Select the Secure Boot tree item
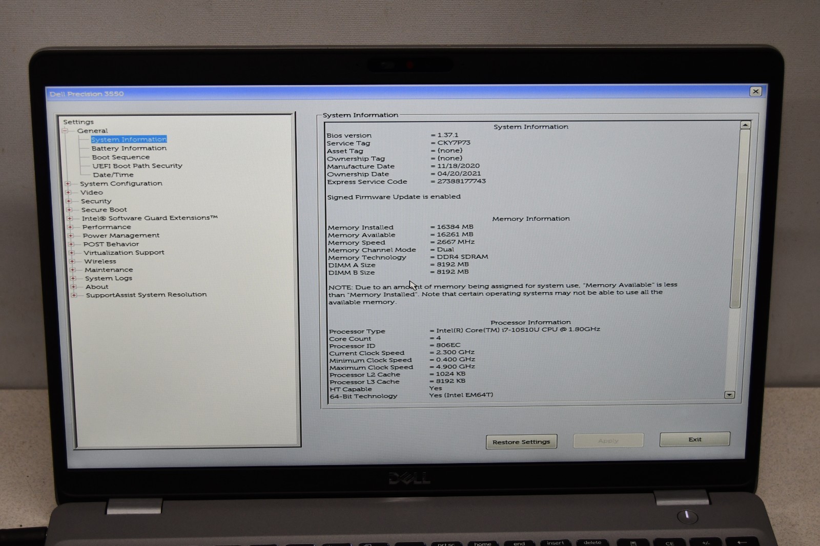The image size is (820, 546). (x=104, y=209)
